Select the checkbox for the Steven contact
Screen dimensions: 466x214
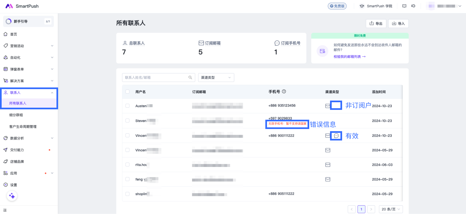(127, 121)
